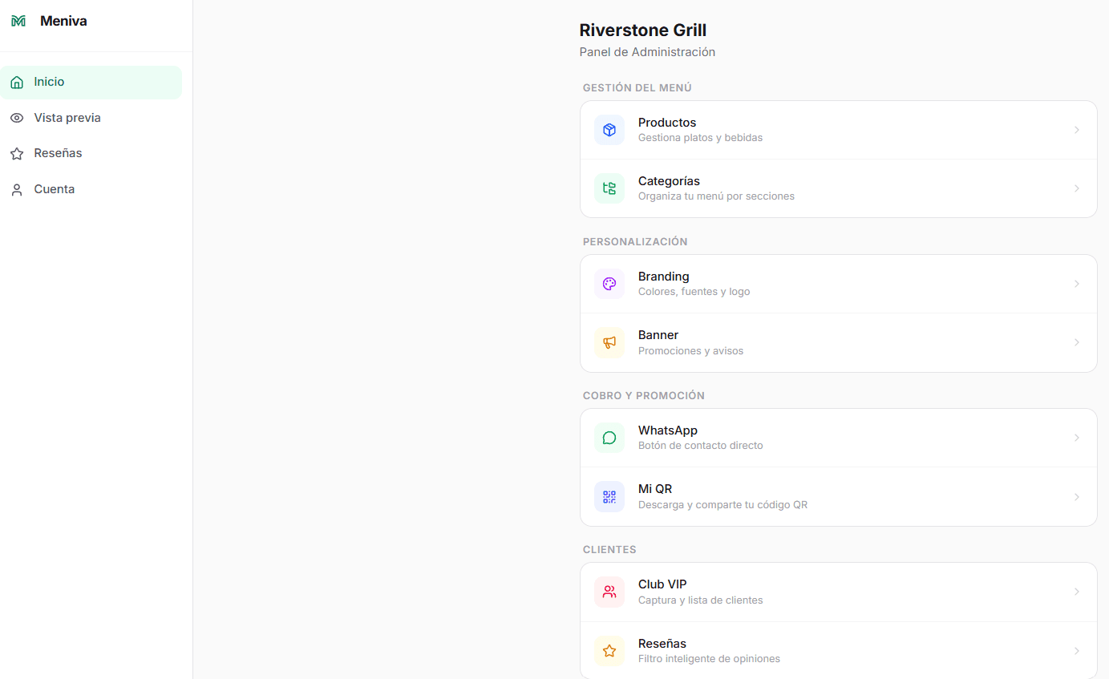
Task: Expand the Clientes Reseñas row chevron
Action: (x=1077, y=651)
